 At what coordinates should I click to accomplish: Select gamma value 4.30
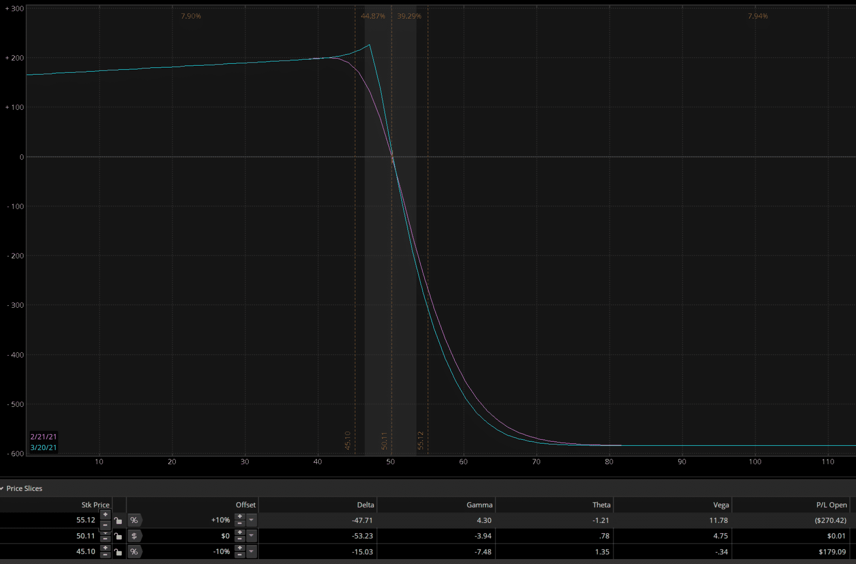point(484,520)
